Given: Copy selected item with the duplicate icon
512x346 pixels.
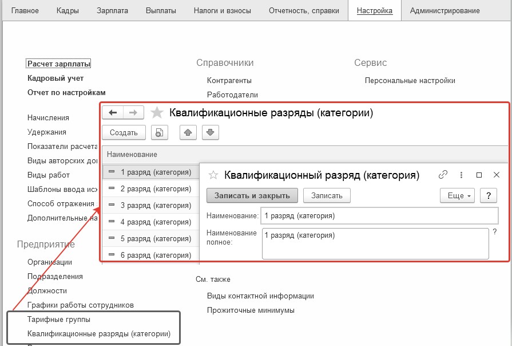Looking at the screenshot, I should pyautogui.click(x=160, y=132).
